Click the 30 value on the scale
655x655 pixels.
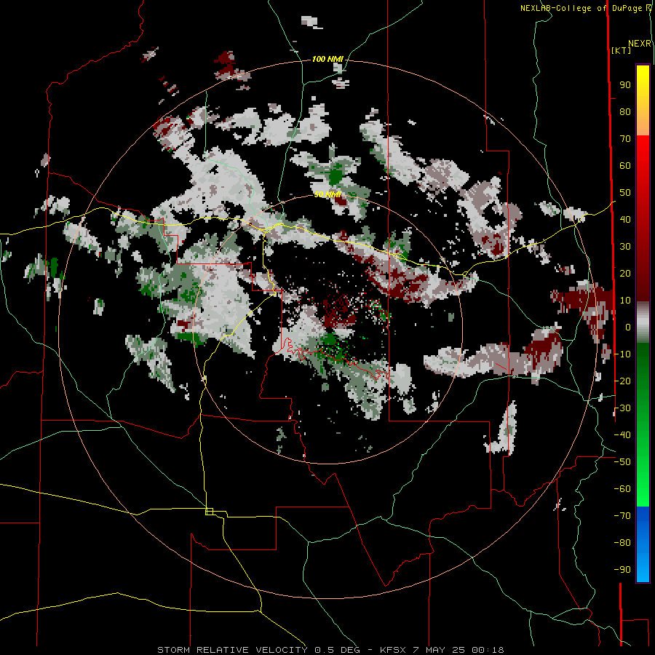pos(625,247)
